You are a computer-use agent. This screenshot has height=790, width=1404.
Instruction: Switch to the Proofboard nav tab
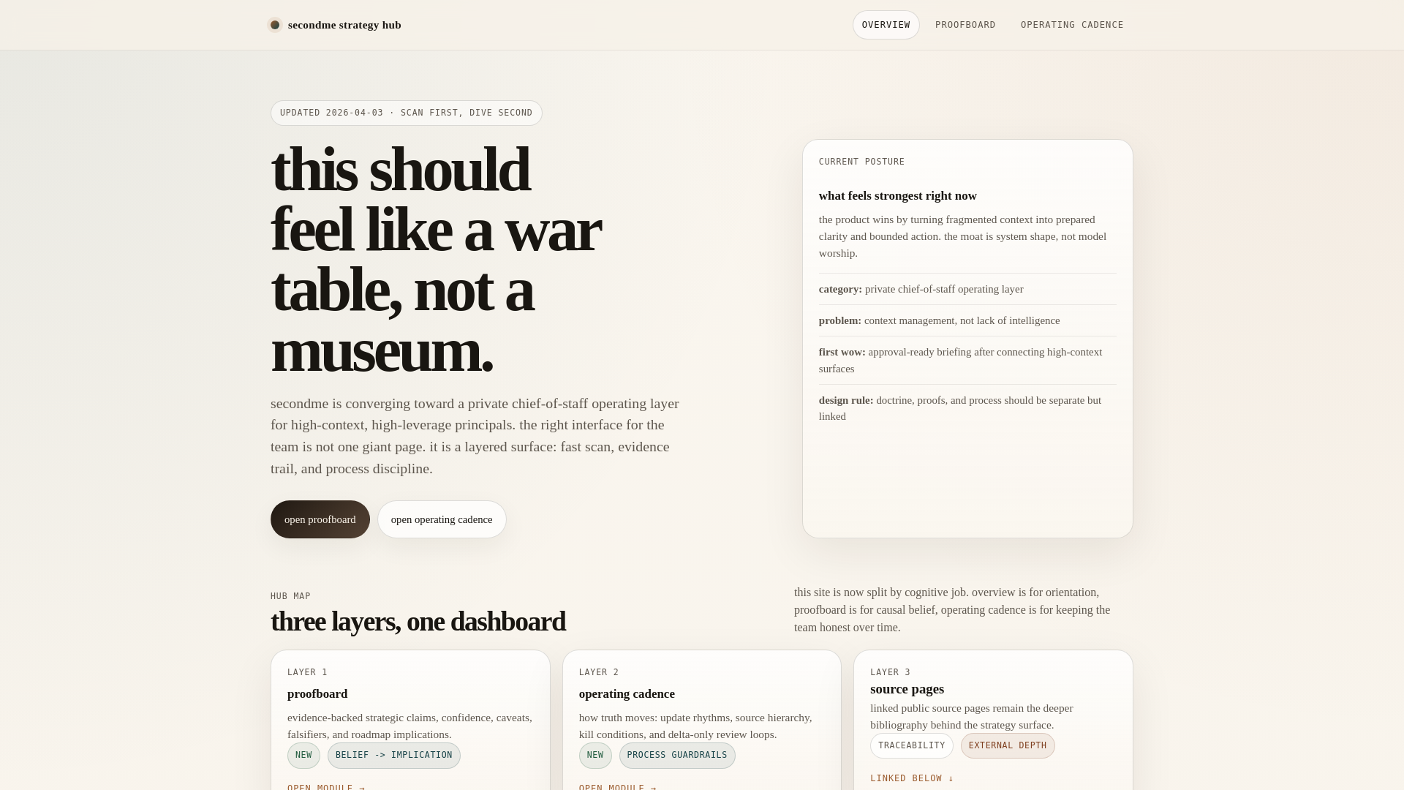click(965, 25)
